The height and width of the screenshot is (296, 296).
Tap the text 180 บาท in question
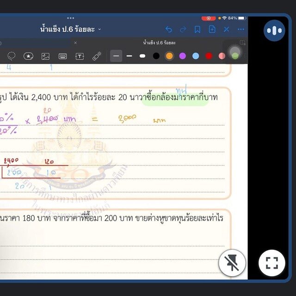coord(37,218)
